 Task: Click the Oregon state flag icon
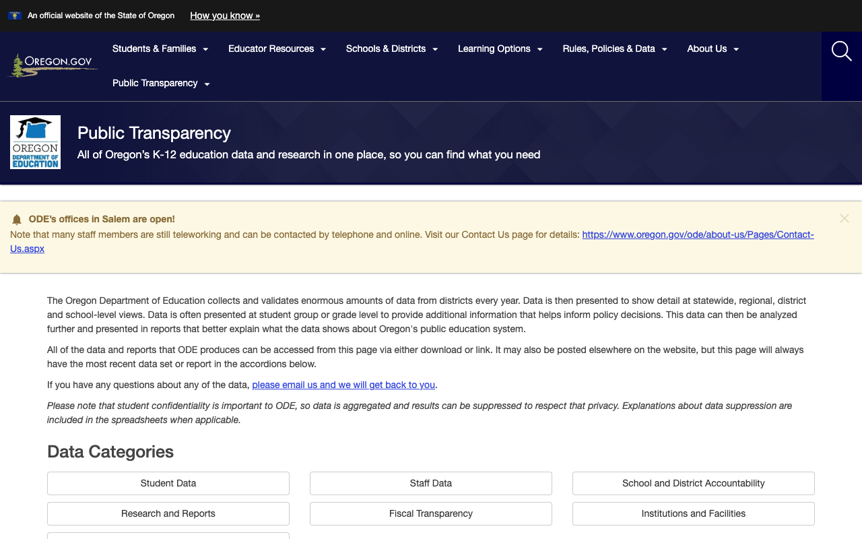pos(14,15)
